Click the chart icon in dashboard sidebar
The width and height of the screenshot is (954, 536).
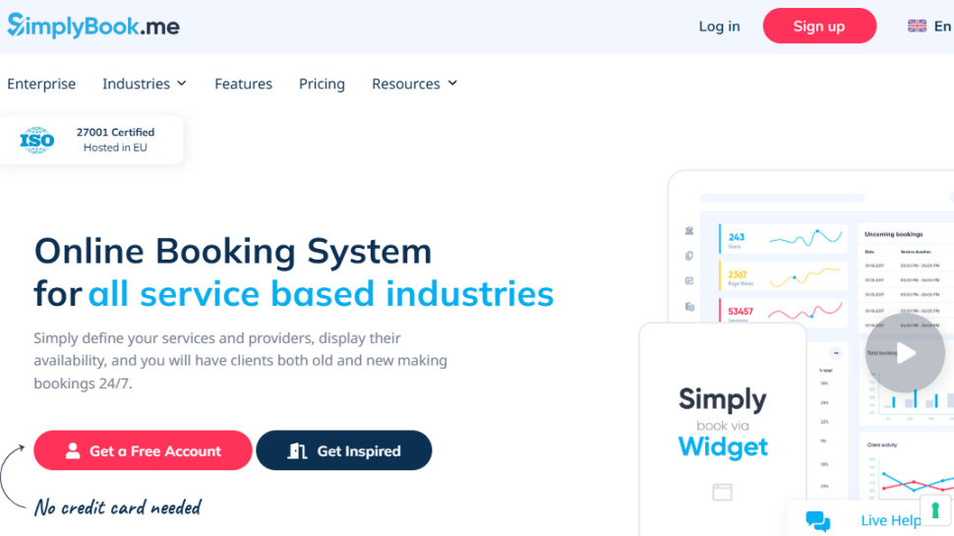coord(689,280)
